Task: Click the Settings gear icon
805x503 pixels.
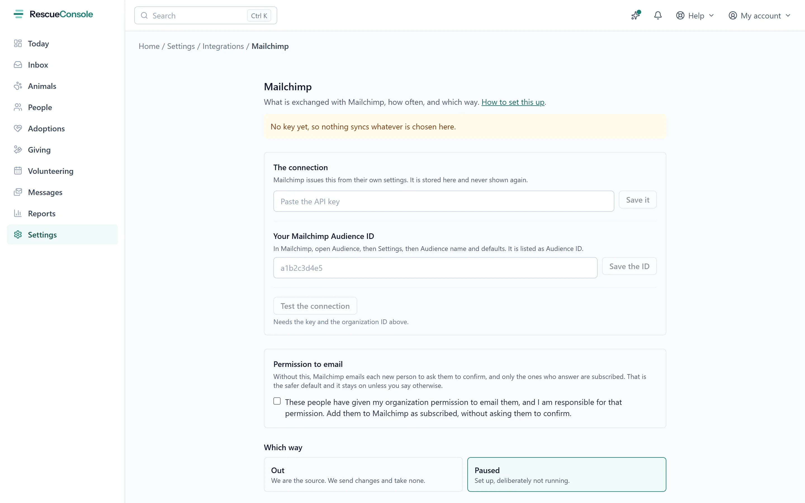Action: (x=18, y=234)
